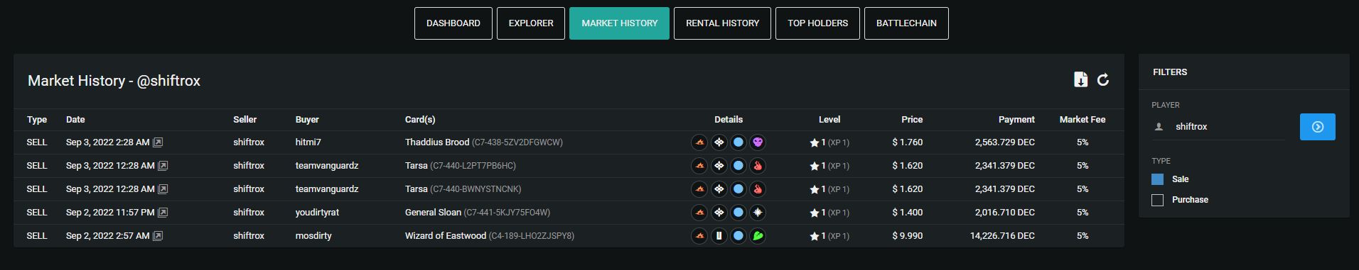Select the Market History tab
Image resolution: width=1359 pixels, height=270 pixels.
pos(619,23)
